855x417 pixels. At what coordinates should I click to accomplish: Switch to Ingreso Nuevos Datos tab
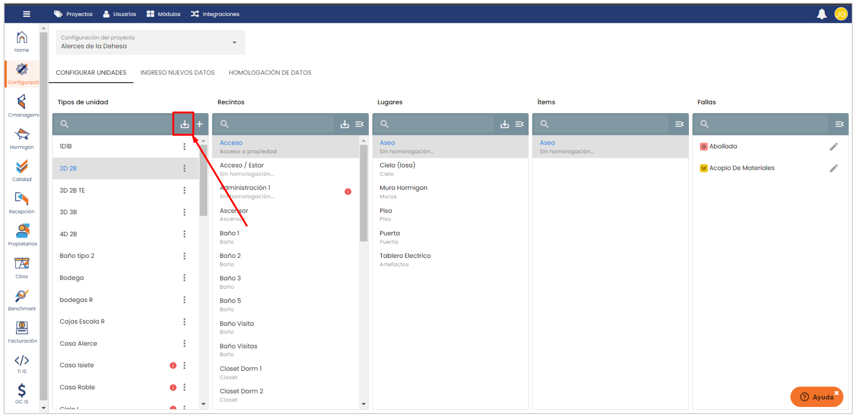(177, 73)
